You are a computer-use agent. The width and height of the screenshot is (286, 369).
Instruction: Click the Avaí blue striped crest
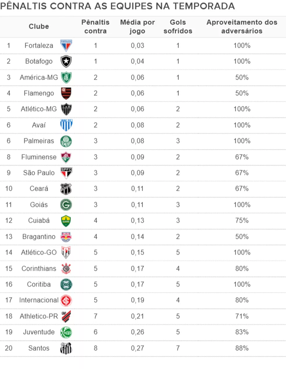click(x=66, y=125)
